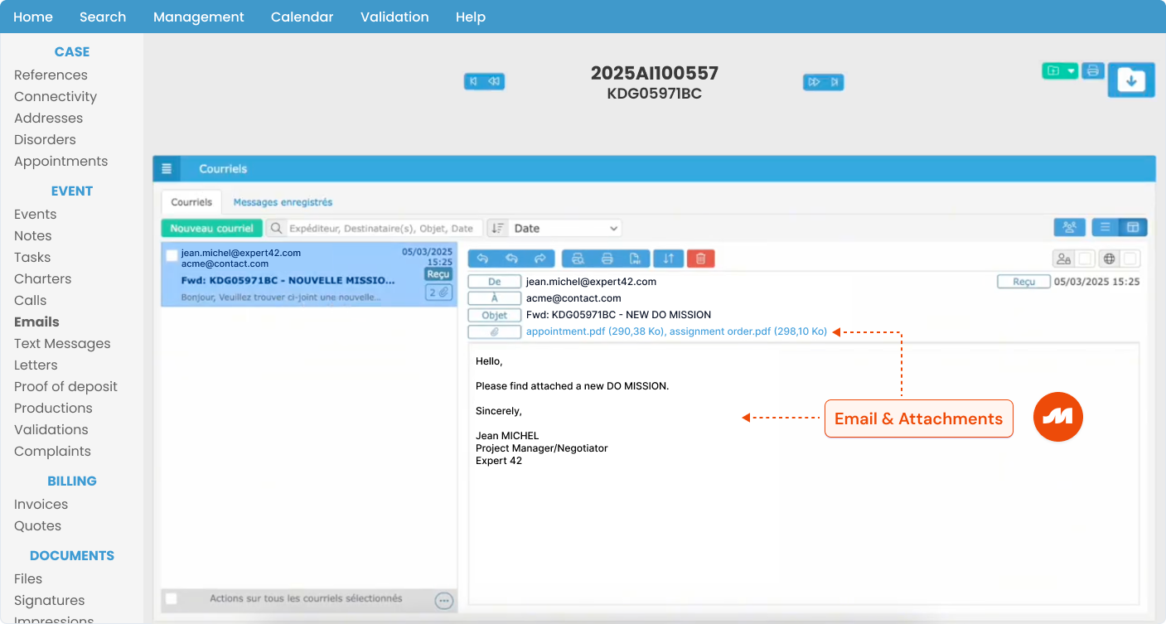The height and width of the screenshot is (624, 1166).
Task: Delete the email with red trash button
Action: 700,259
